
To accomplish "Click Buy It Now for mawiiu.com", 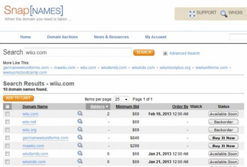I will coord(223,146).
